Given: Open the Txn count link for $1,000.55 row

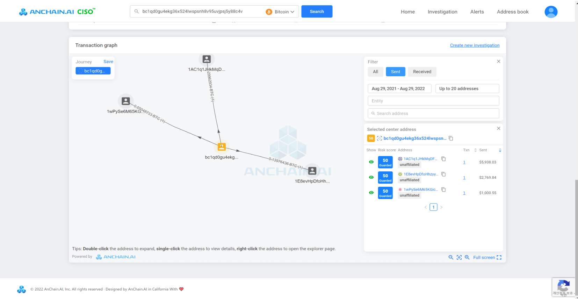Looking at the screenshot, I should coord(464,193).
